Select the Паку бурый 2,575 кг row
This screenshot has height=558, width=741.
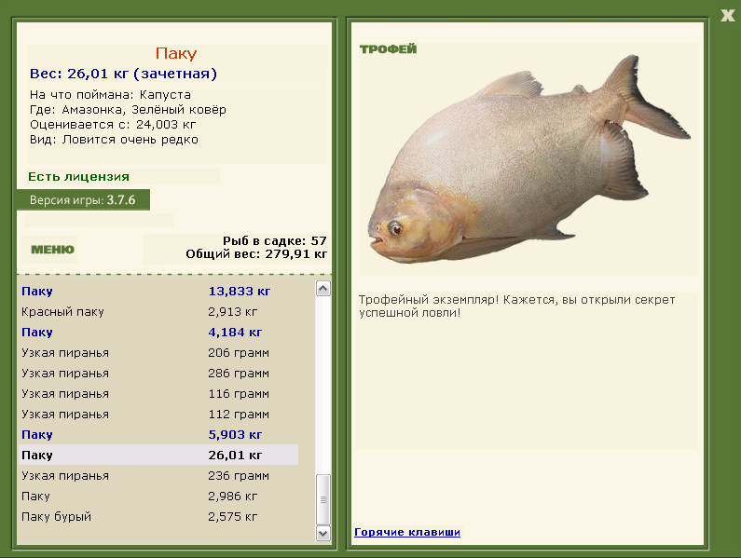158,516
